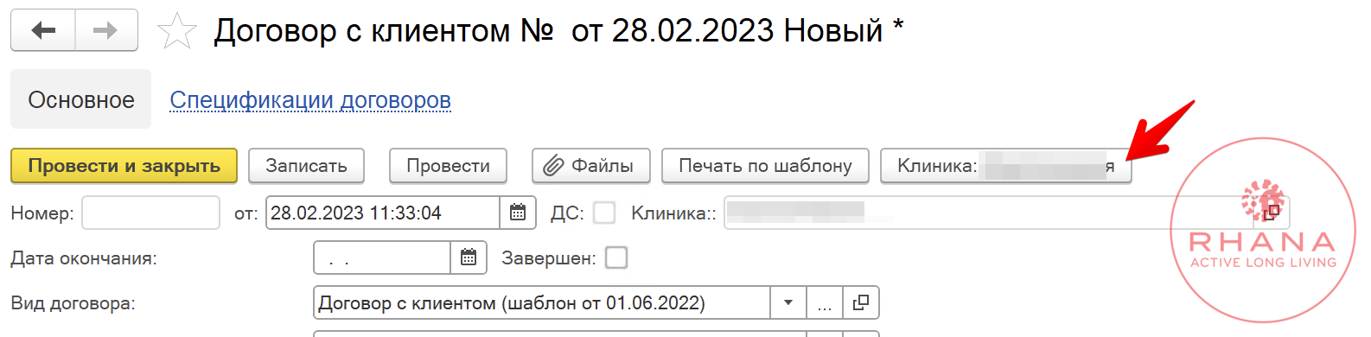Screen dimensions: 1371x337
Task: Open the Клиника field's linked record icon
Action: (x=1271, y=213)
